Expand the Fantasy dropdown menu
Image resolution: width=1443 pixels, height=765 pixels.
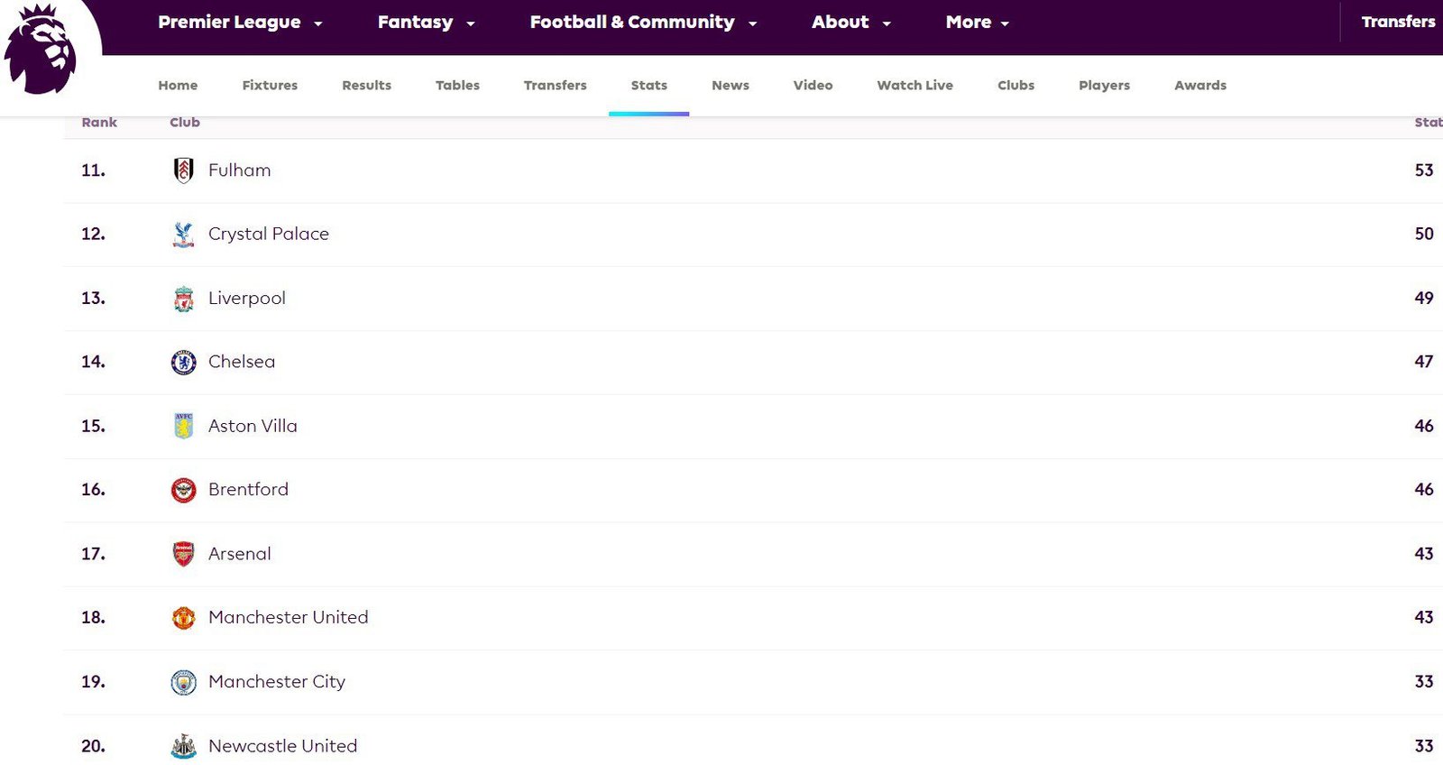[426, 23]
